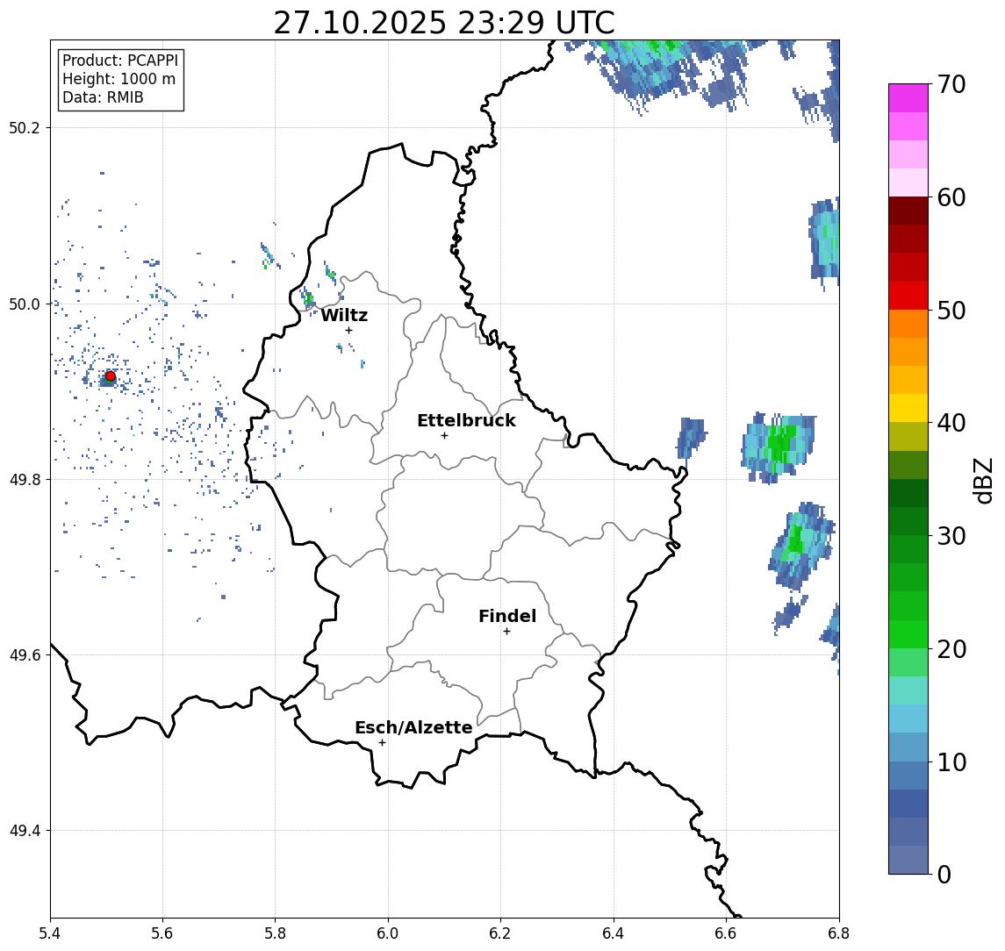
Task: Click the 70 tick on colorbar
Action: coord(951,84)
